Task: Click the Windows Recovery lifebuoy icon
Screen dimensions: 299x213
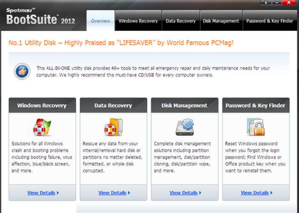Action: click(x=42, y=127)
